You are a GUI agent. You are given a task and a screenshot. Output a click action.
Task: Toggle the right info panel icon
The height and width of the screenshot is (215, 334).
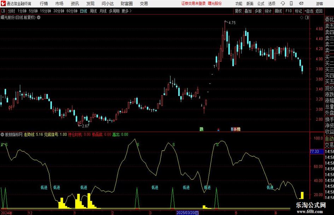click(307, 18)
